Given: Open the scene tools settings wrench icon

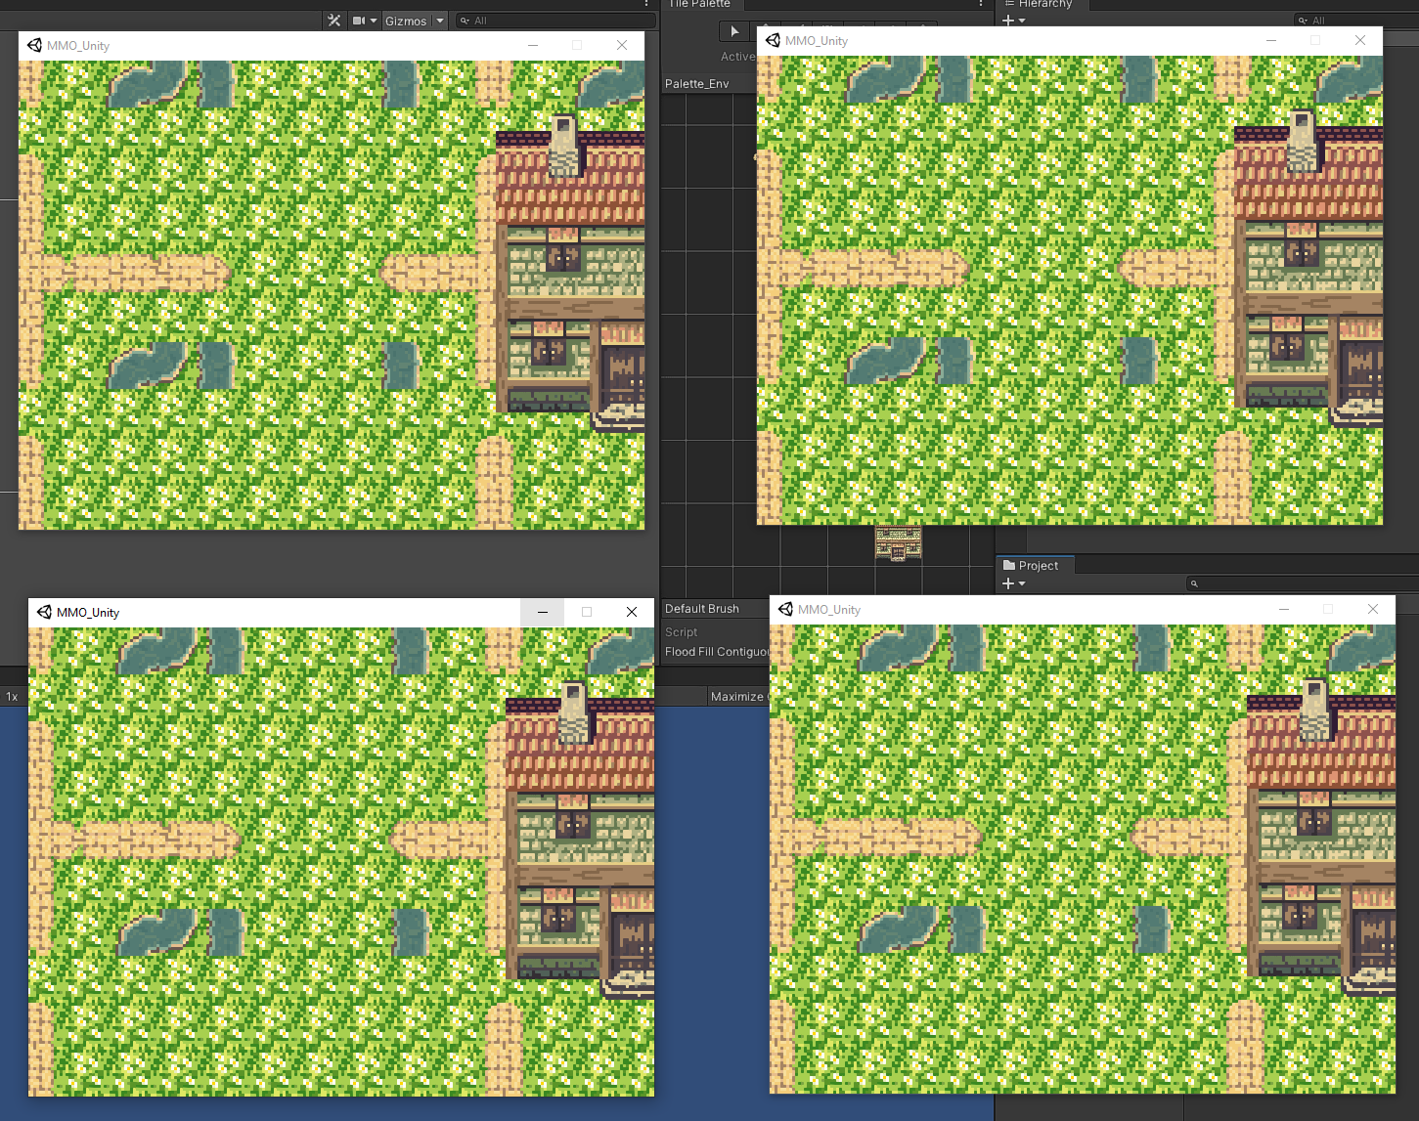Looking at the screenshot, I should tap(334, 21).
